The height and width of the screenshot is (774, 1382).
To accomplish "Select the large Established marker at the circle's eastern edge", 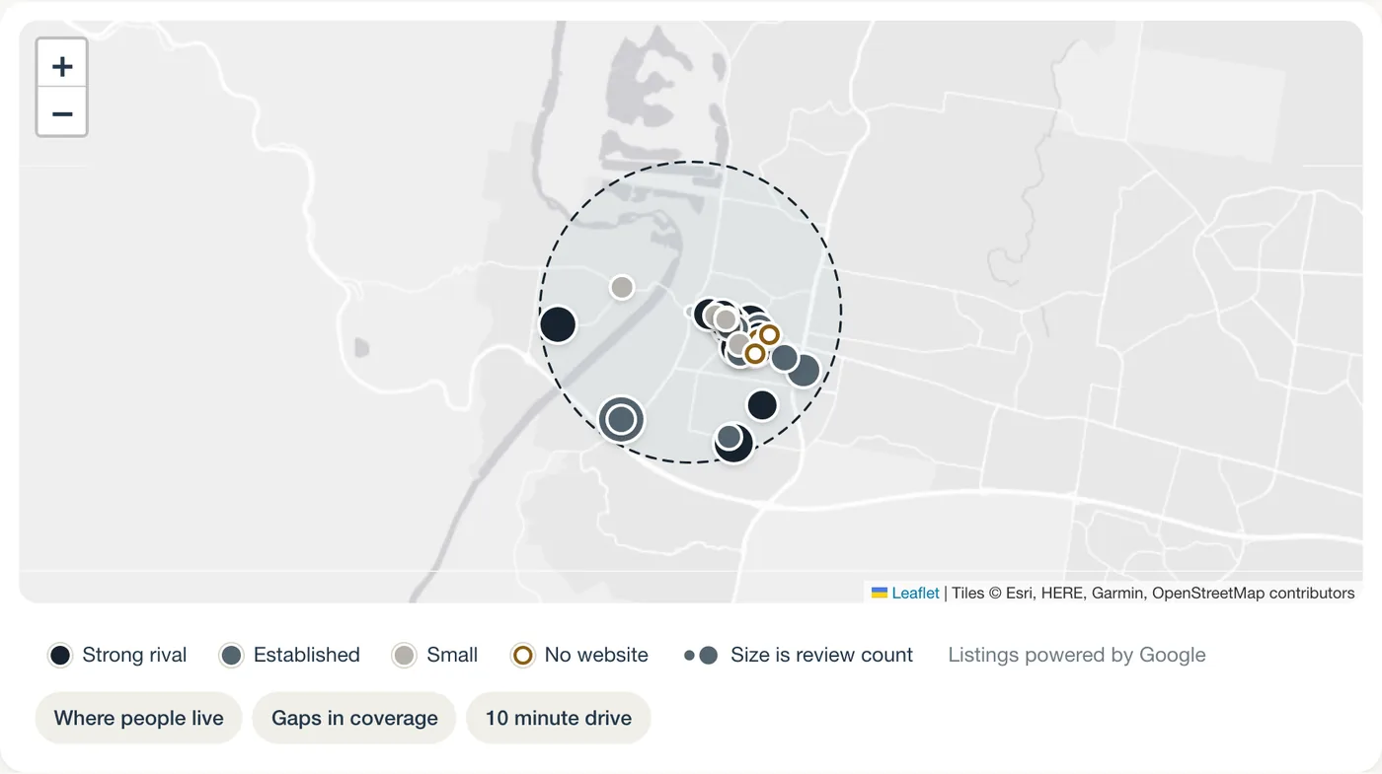I will click(x=803, y=371).
